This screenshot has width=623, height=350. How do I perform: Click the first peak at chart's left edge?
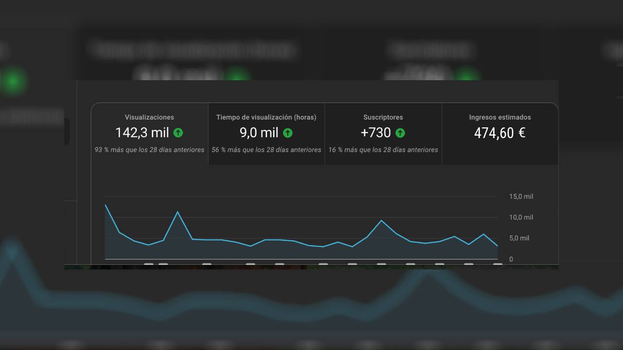point(106,205)
